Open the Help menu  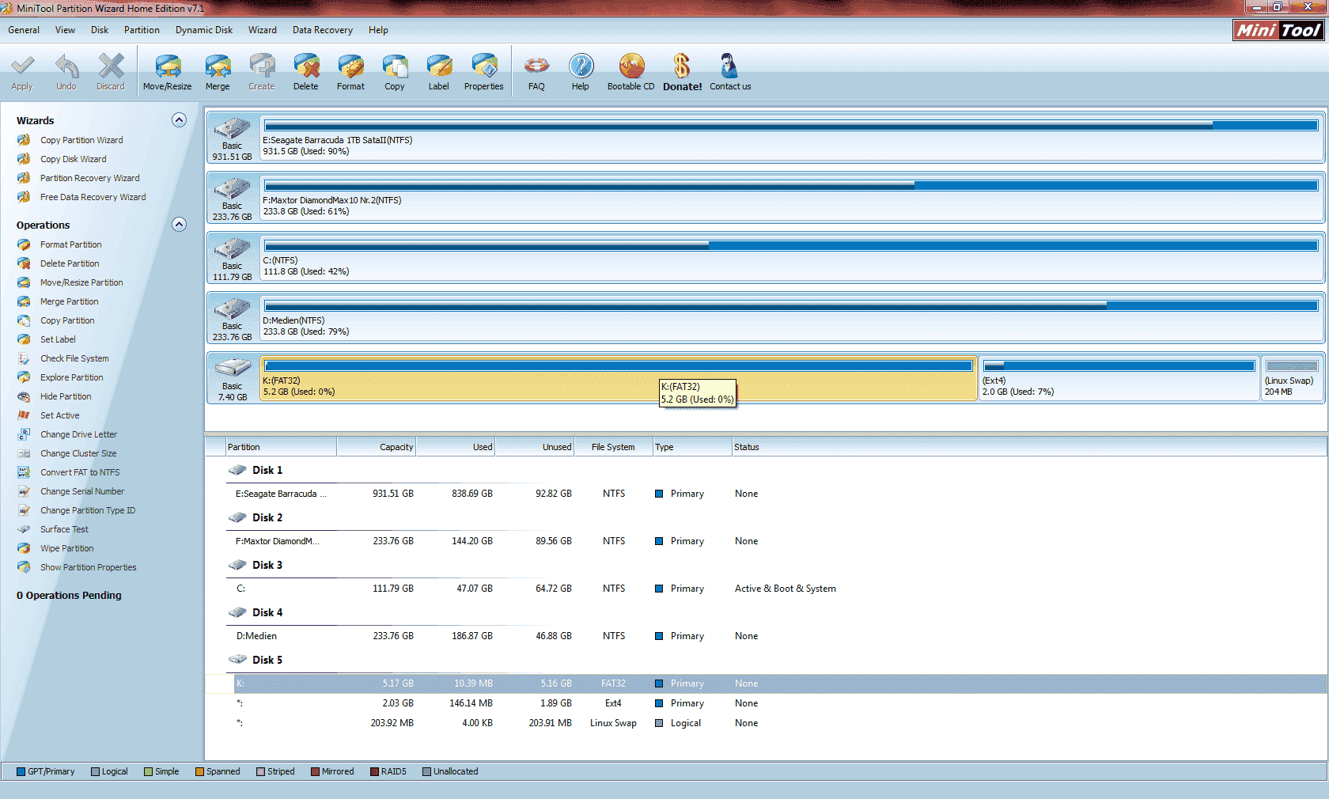coord(378,30)
